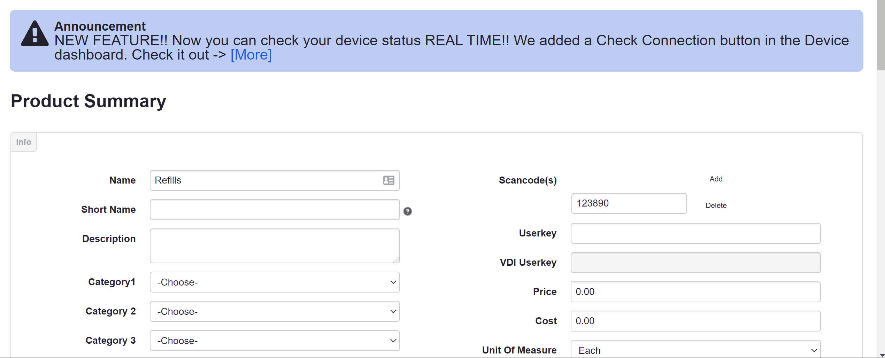885x358 pixels.
Task: Click the Price field showing 0.00
Action: tap(695, 292)
